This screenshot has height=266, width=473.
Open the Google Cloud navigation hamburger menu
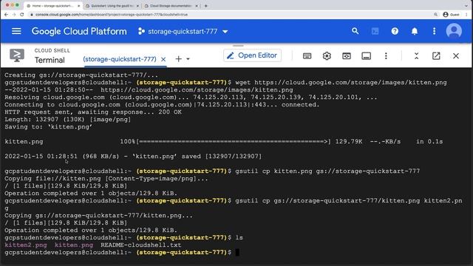pos(16,31)
